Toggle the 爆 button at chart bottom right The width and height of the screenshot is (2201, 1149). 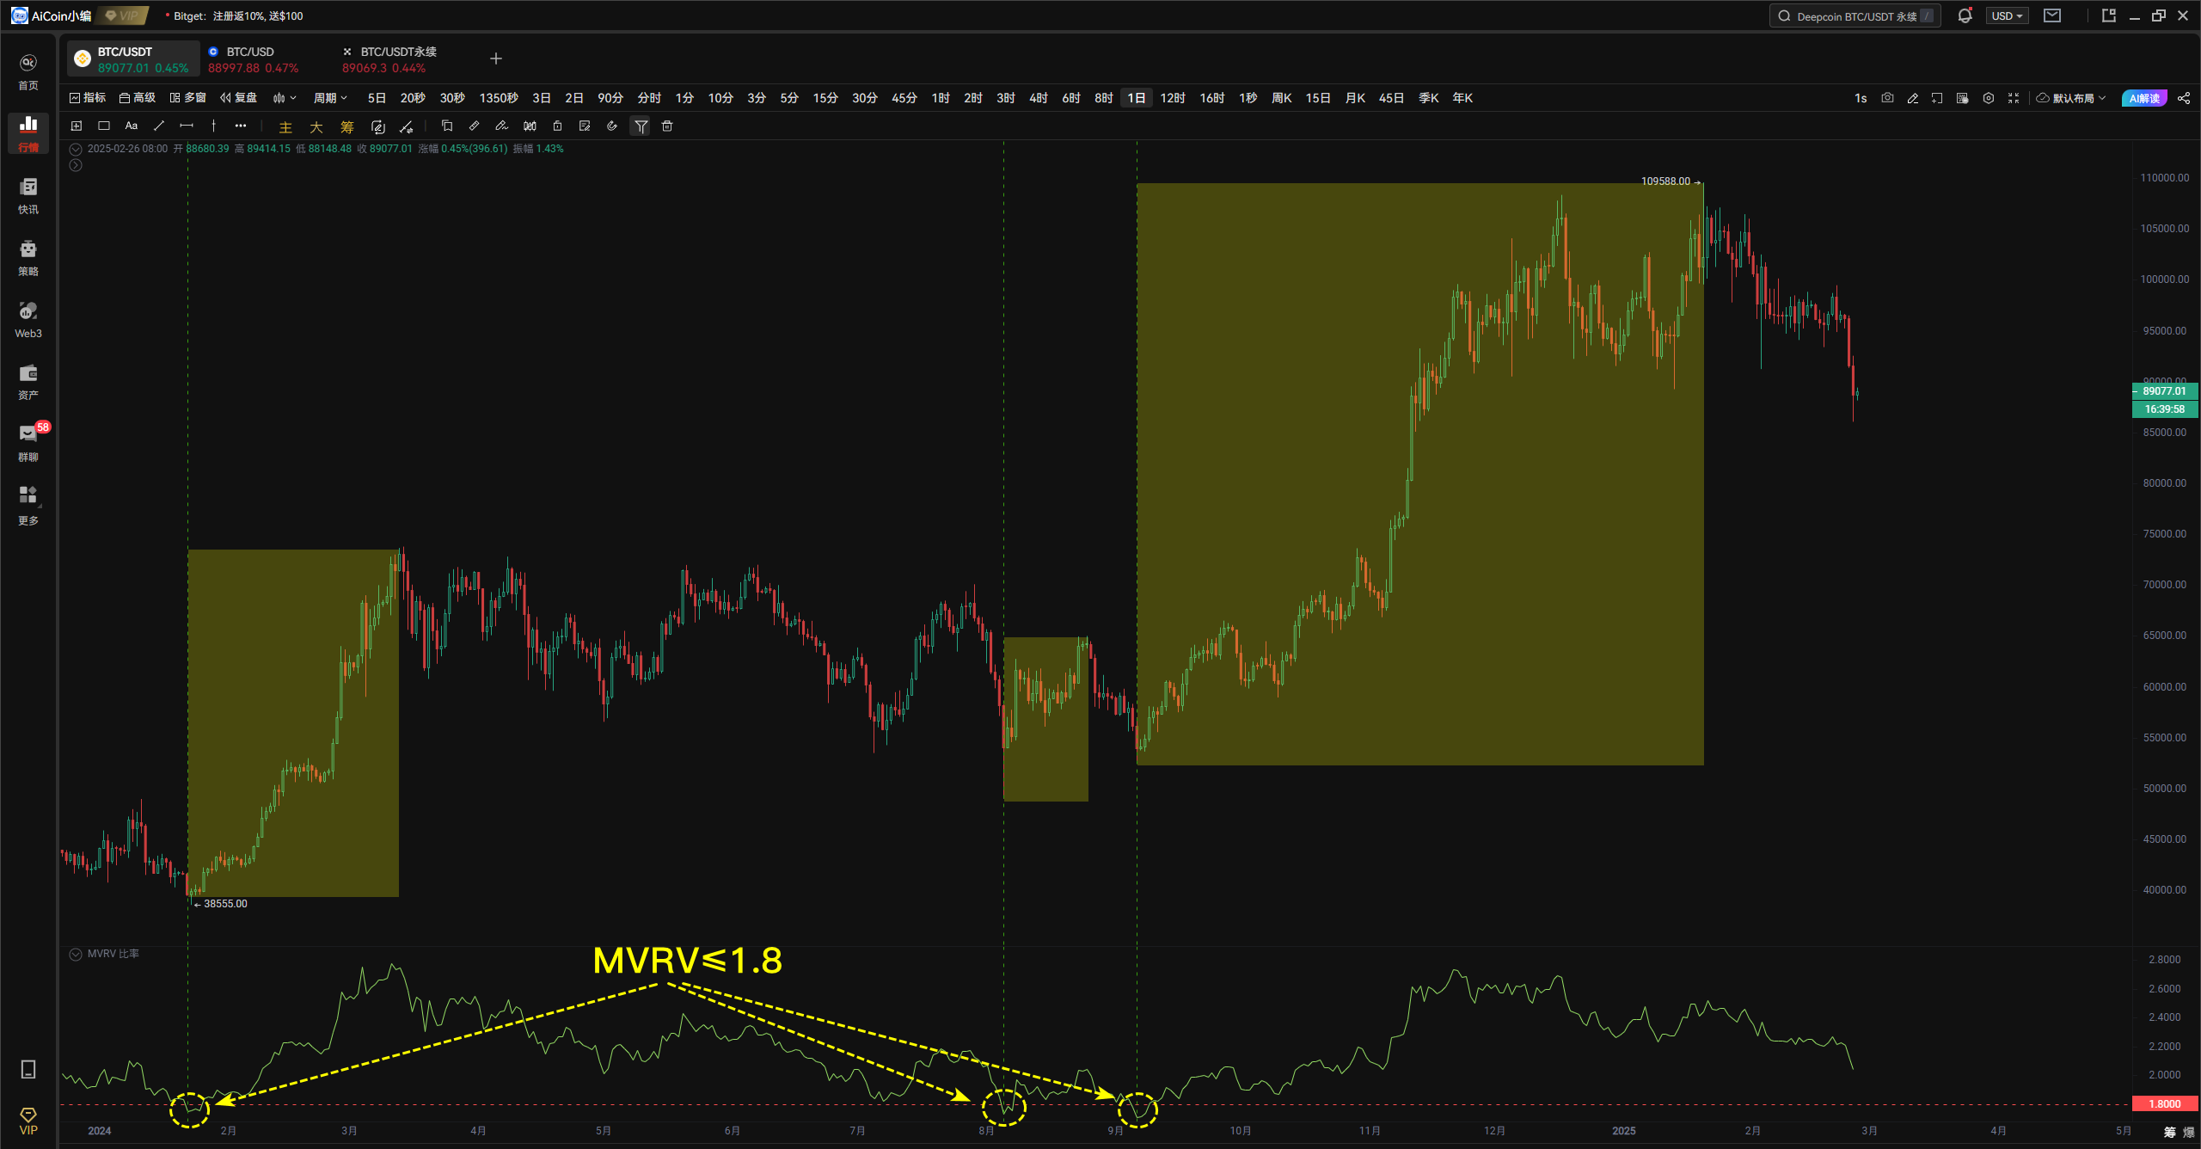coord(2189,1132)
